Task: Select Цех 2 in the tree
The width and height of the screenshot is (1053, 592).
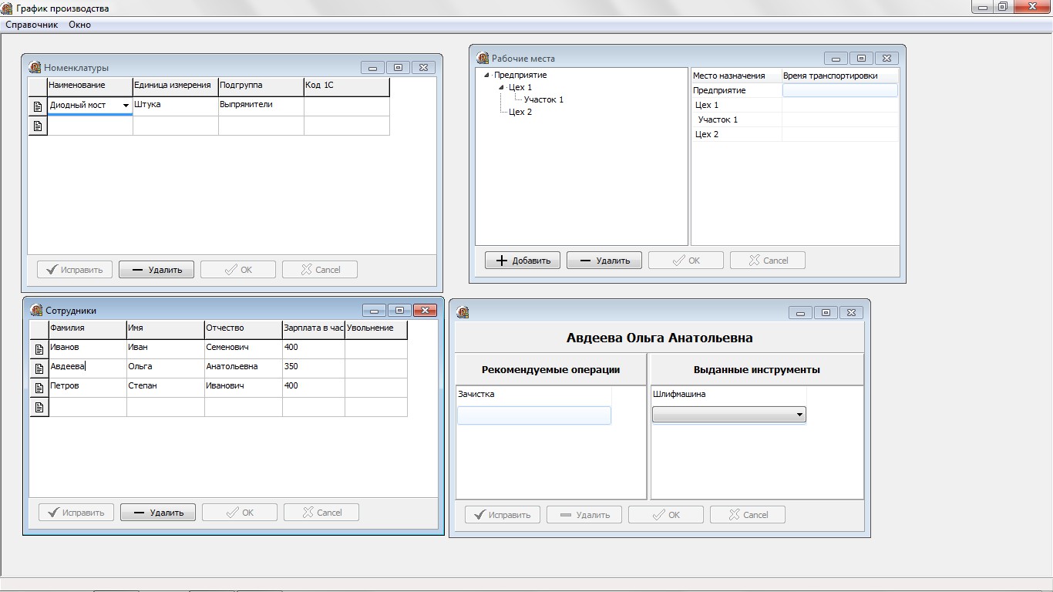Action: (x=520, y=112)
